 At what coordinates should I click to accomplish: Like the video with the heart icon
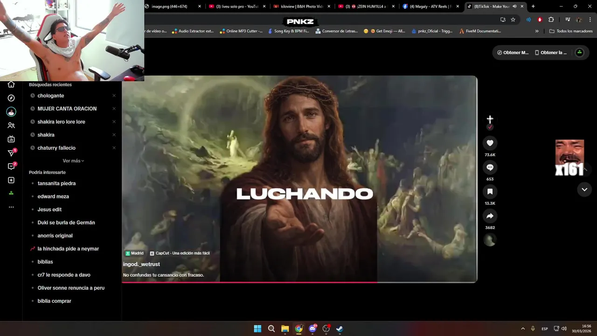coord(490,143)
